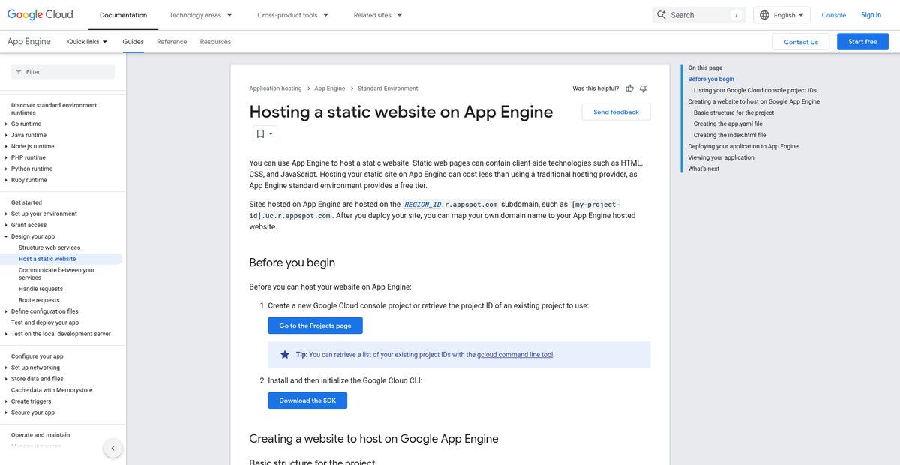
Task: Switch to the Resources tab
Action: point(215,42)
